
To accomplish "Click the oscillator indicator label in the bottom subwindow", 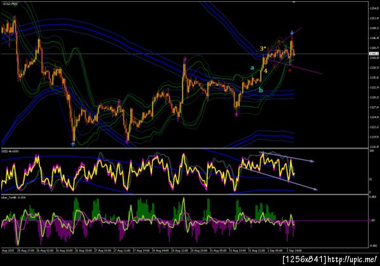I will click(13, 198).
